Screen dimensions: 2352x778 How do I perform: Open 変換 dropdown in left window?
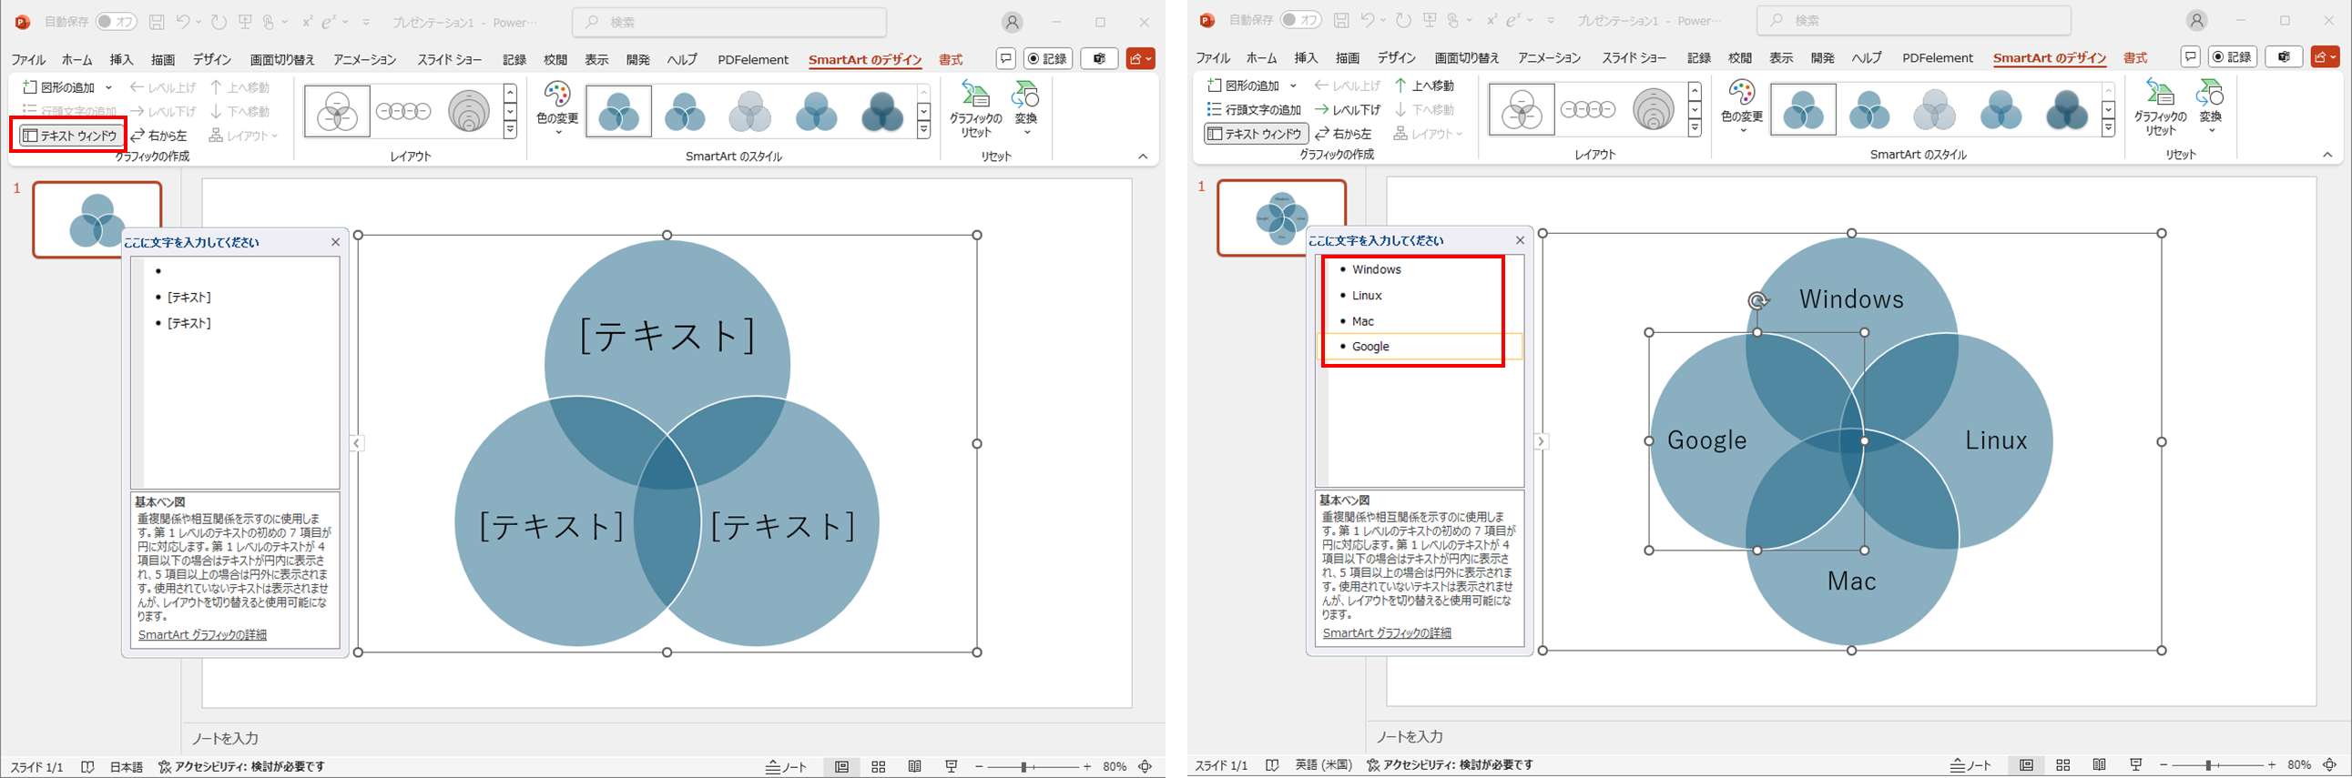click(x=1026, y=109)
